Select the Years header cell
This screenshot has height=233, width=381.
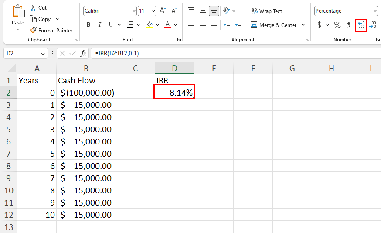click(37, 81)
